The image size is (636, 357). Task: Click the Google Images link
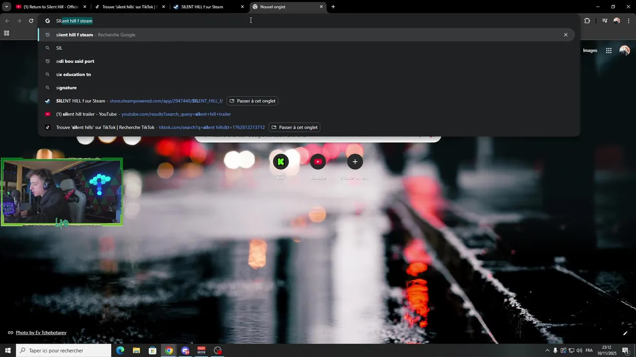point(590,51)
